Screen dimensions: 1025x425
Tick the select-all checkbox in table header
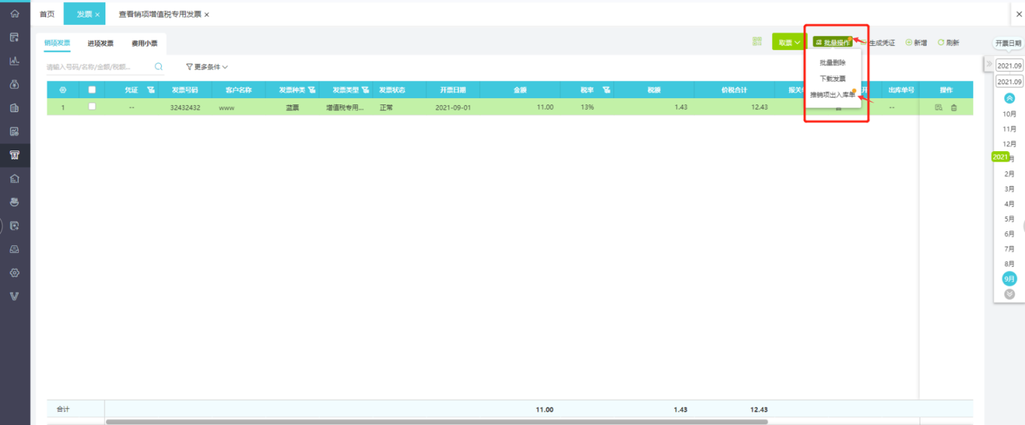pyautogui.click(x=92, y=90)
